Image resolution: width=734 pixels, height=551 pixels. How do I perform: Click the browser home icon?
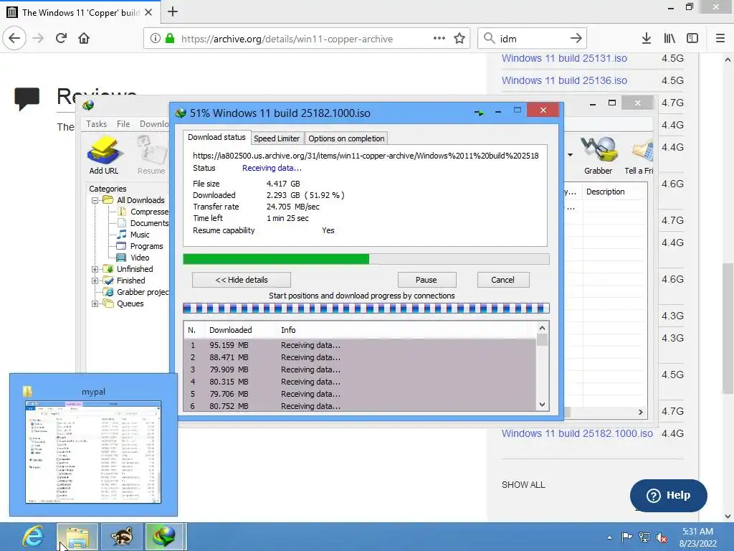[x=84, y=39]
